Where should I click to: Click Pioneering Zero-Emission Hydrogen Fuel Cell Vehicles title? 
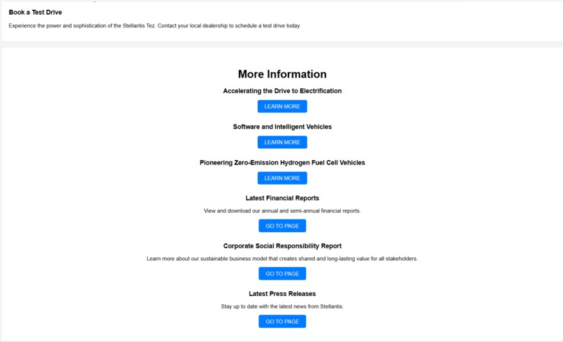(x=282, y=162)
